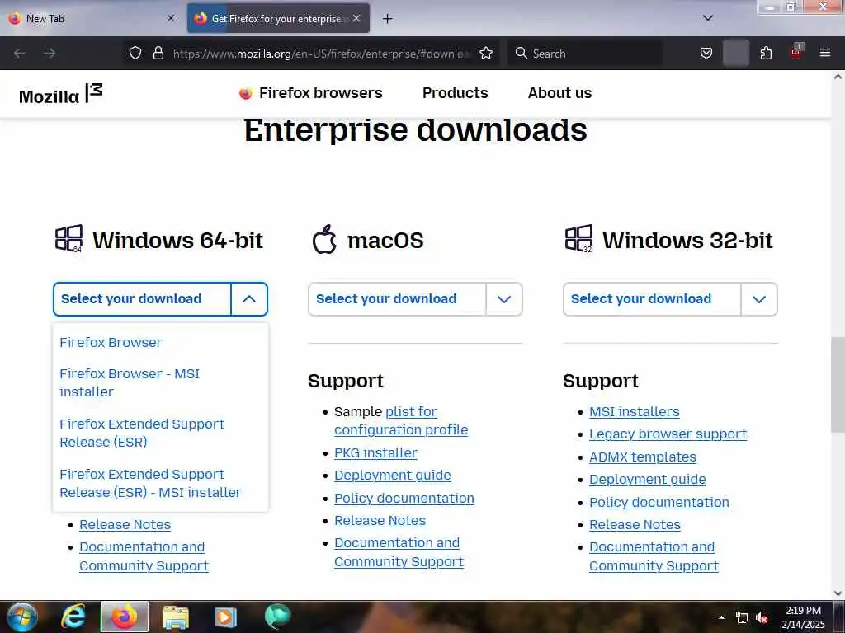The image size is (845, 633).
Task: Open the Products nav menu
Action: click(455, 93)
